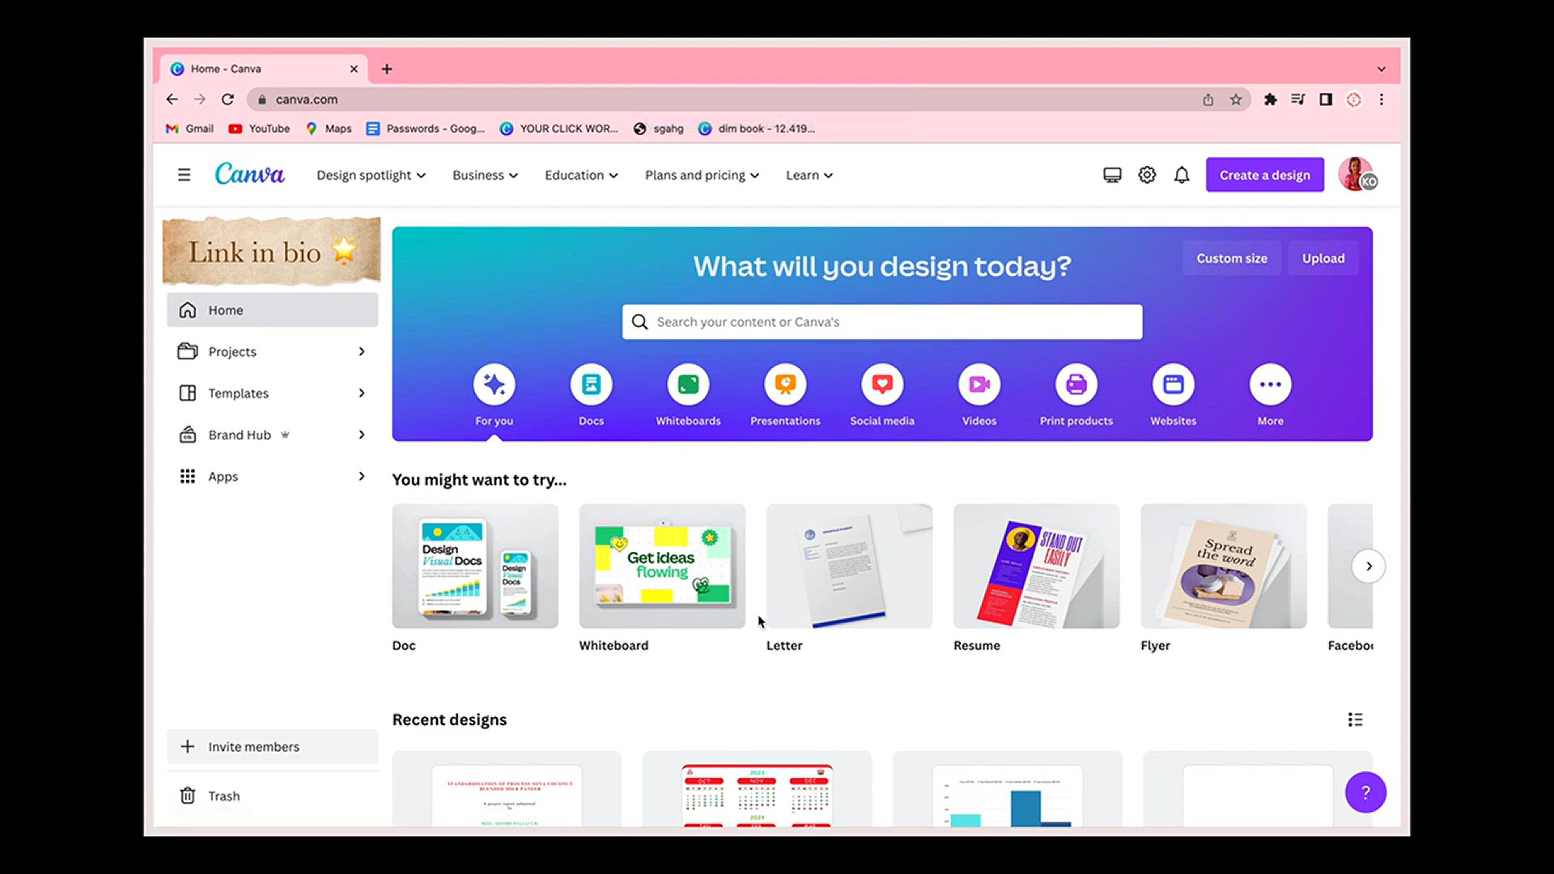Open Trash in the sidebar
1554x874 pixels.
pos(272,796)
